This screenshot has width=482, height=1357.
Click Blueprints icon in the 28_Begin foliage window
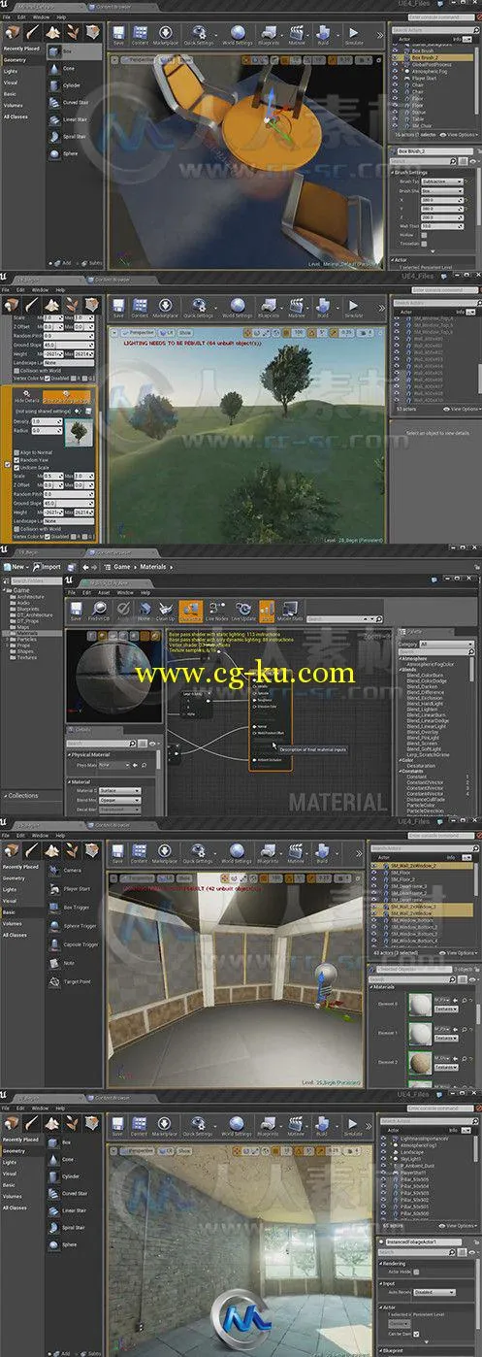click(x=268, y=307)
